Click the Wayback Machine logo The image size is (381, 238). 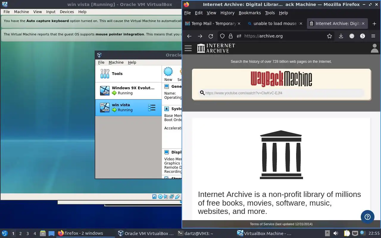281,79
